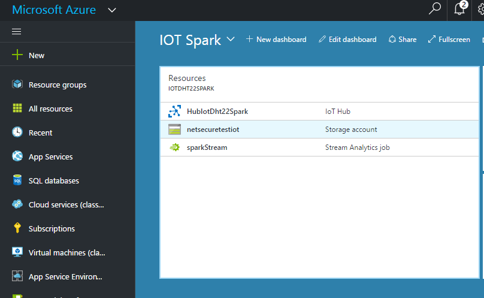Click the search magnifier icon
Viewport: 484px width, 298px height.
435,8
